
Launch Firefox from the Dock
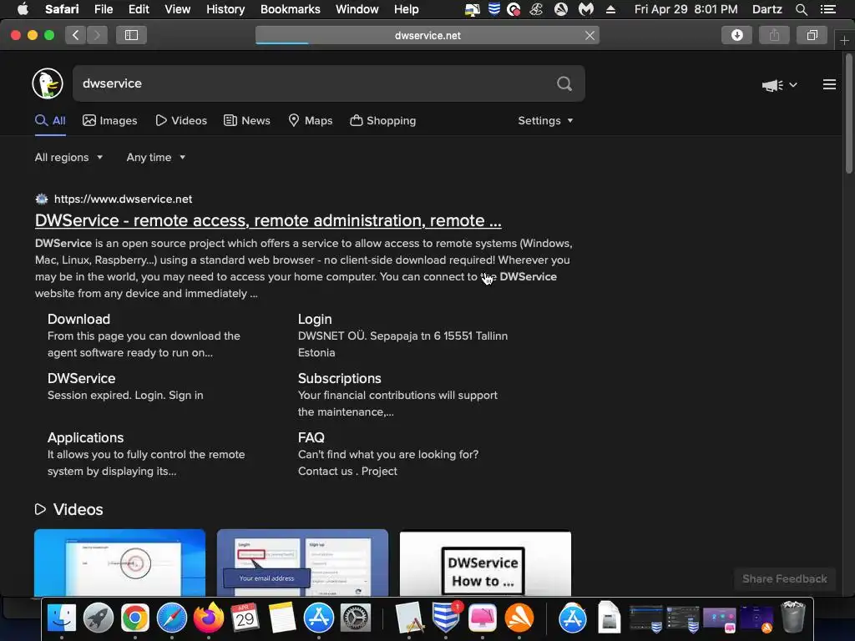click(x=208, y=618)
